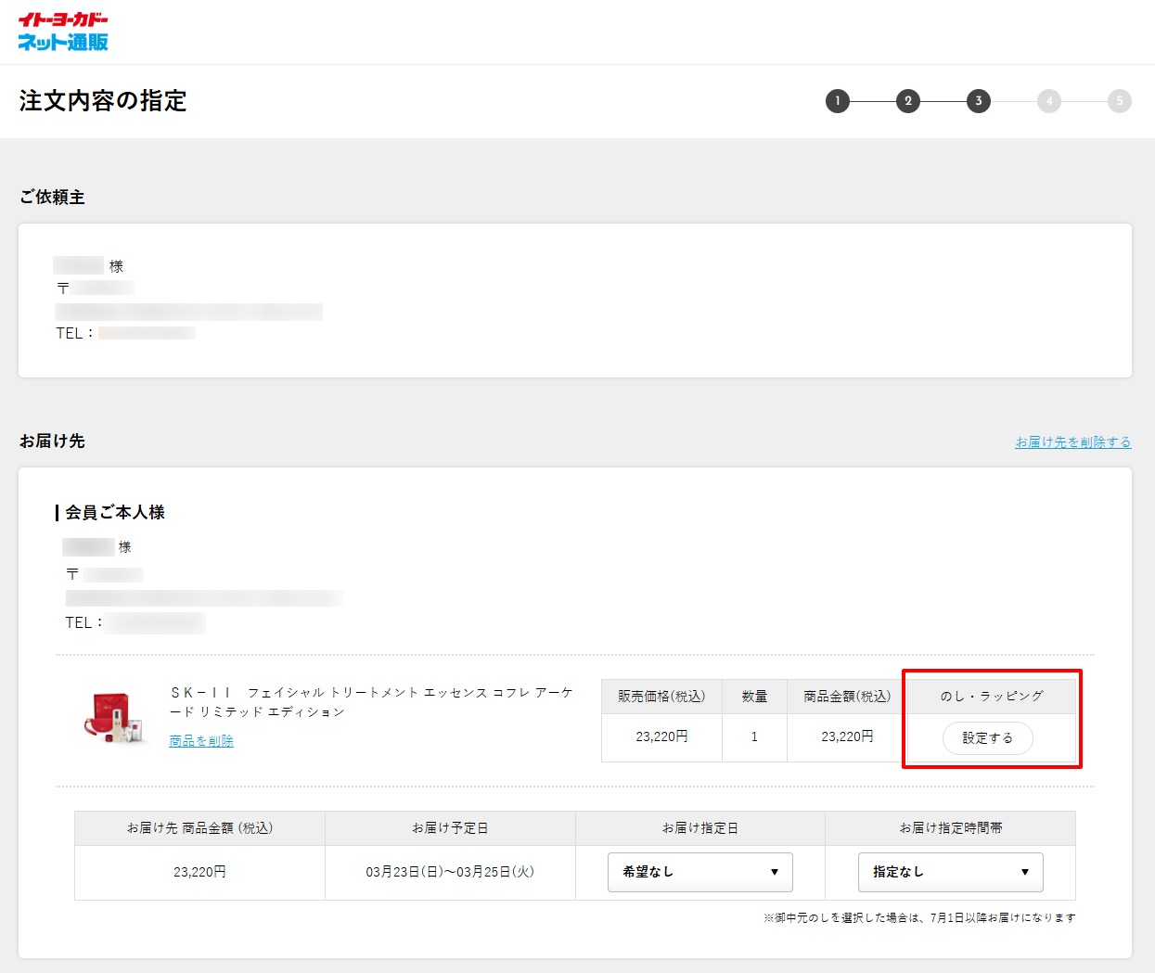Click the current step 3 indicator

pyautogui.click(x=978, y=101)
